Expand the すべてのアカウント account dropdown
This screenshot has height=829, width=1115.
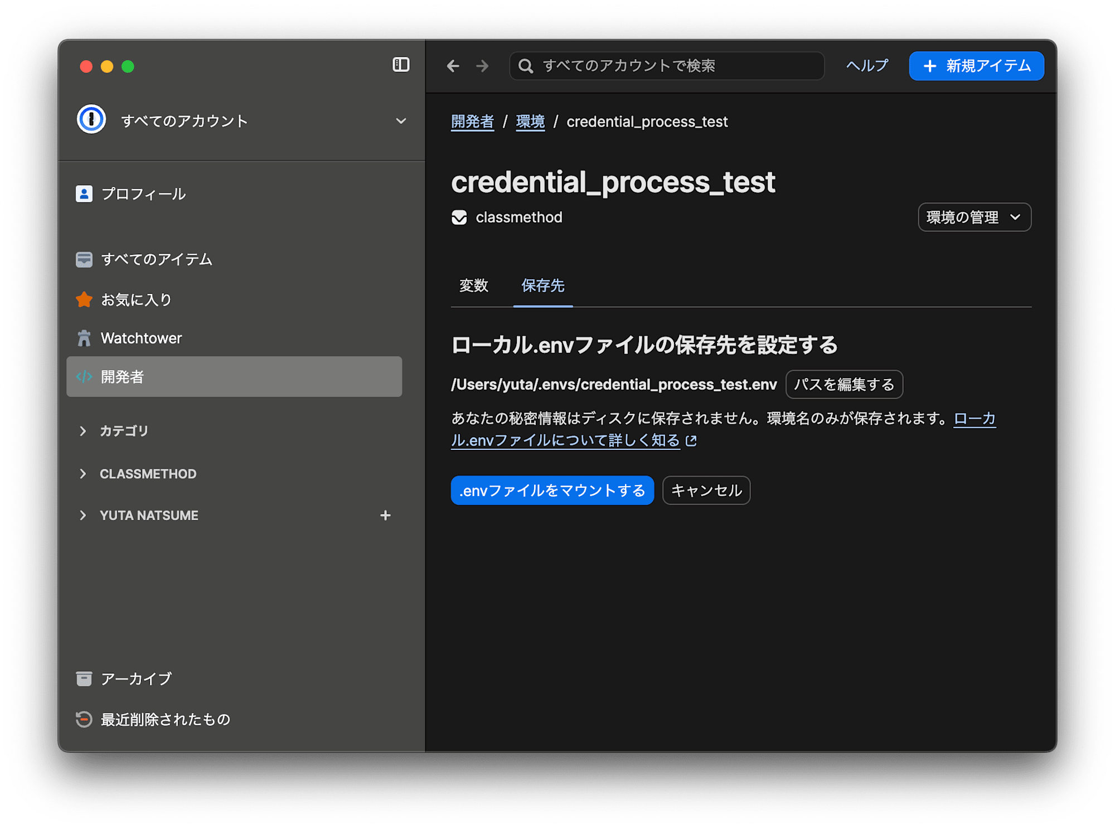401,121
